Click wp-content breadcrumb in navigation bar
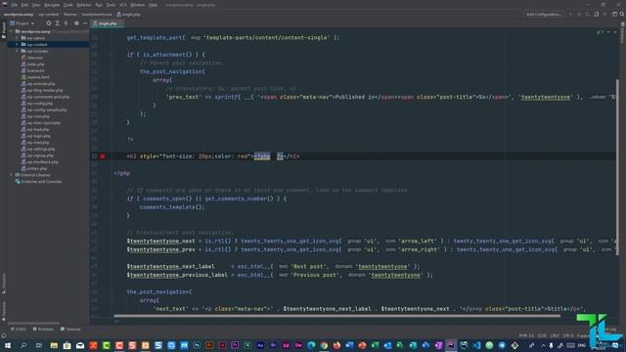Viewport: 626px width, 352px height. tap(48, 15)
